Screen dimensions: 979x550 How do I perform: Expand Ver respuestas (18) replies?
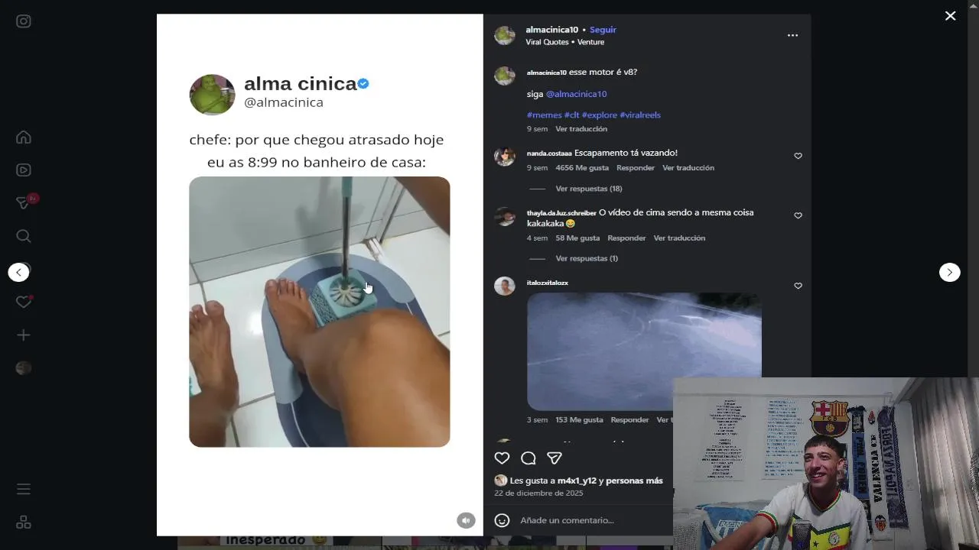[589, 189]
